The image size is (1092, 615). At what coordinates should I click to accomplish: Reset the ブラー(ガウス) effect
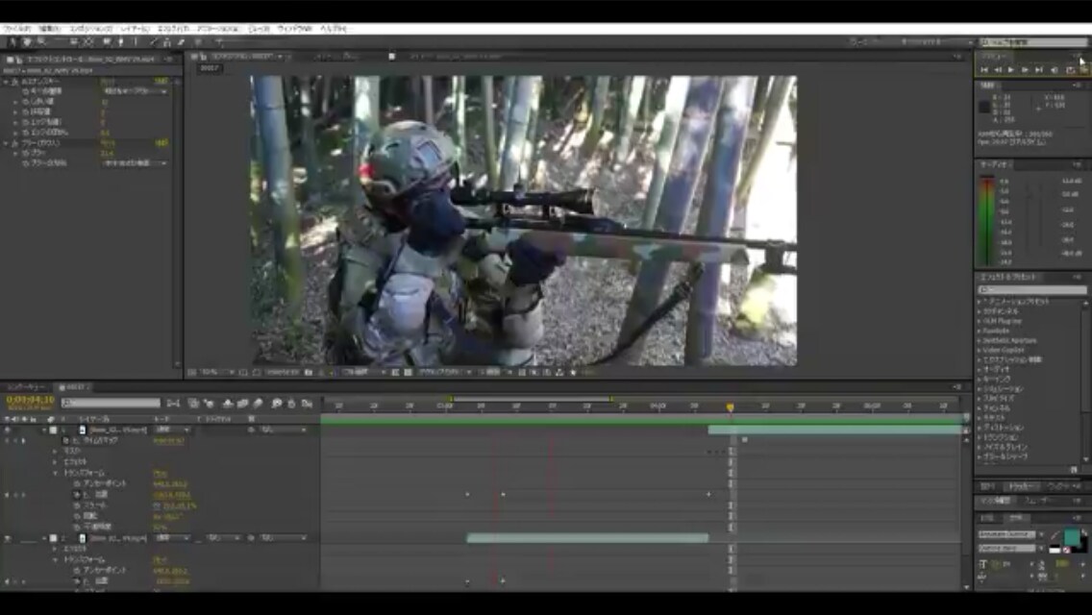[x=108, y=143]
